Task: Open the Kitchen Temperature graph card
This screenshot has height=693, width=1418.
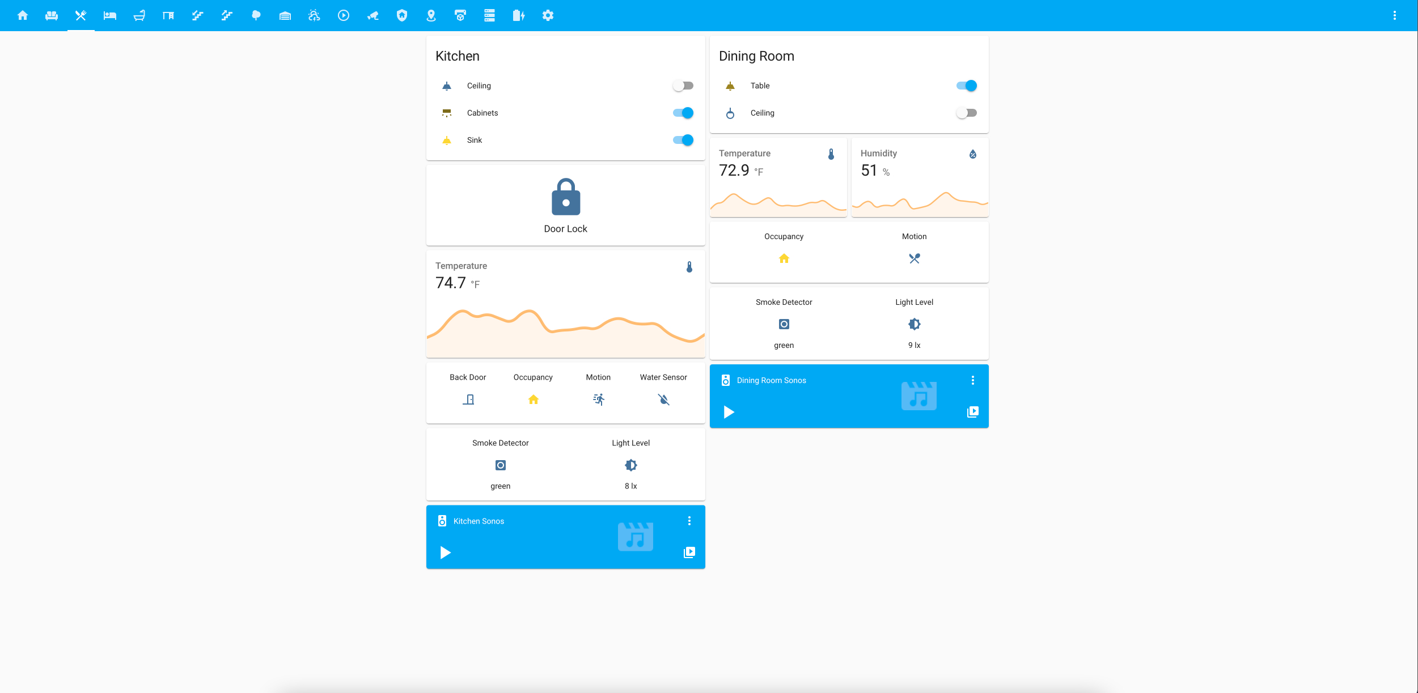Action: tap(565, 304)
